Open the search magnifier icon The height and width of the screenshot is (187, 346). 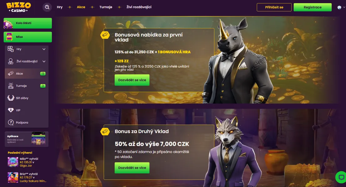tap(47, 7)
